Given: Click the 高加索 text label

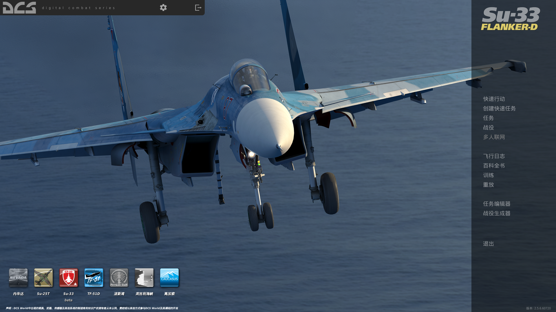Looking at the screenshot, I should pos(169,294).
